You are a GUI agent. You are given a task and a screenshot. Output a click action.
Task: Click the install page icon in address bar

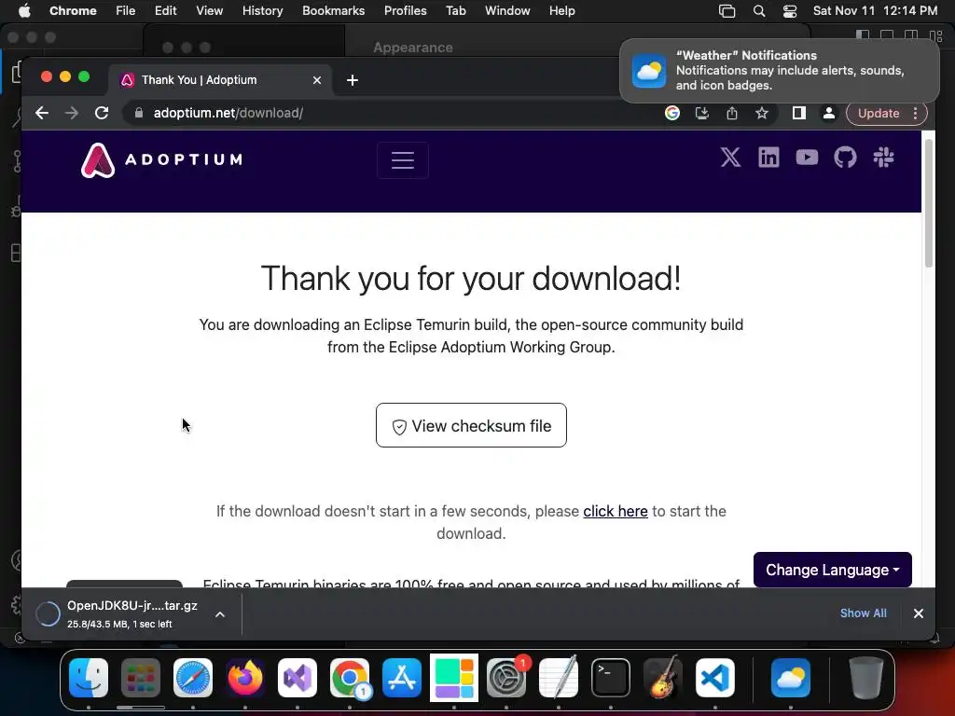(x=702, y=113)
